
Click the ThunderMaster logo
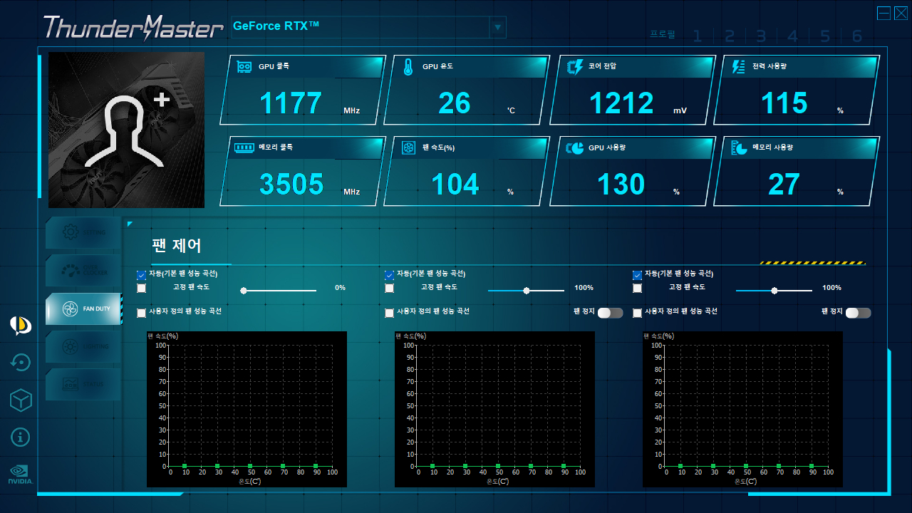point(133,27)
